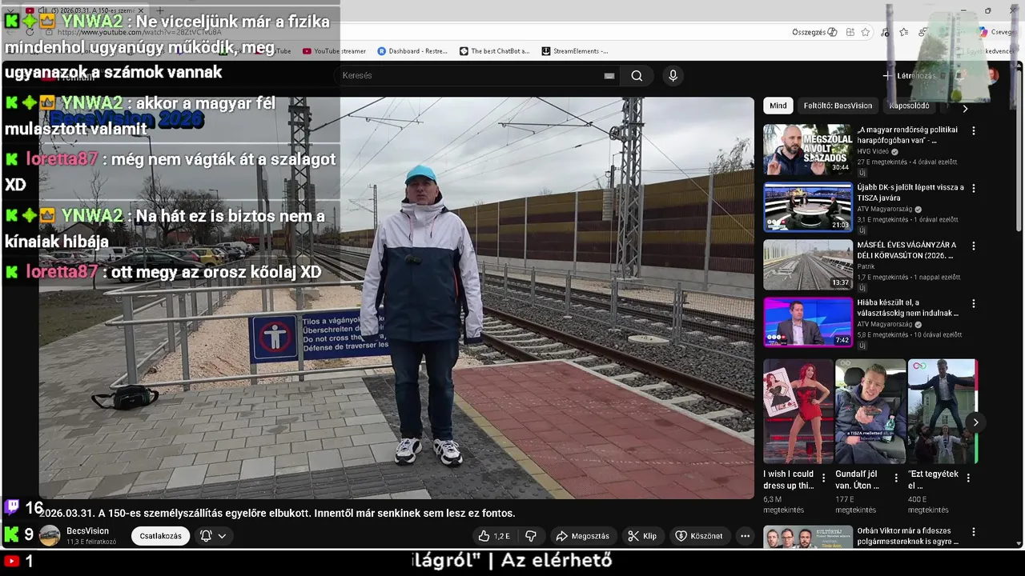
Task: Open the YouTube streamer bookmark
Action: [334, 51]
